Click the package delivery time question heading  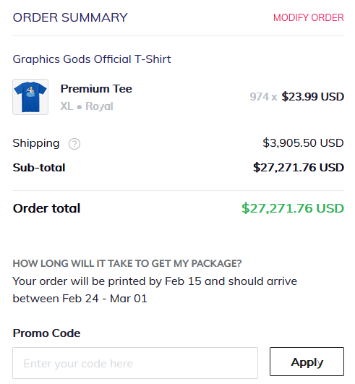point(127,263)
